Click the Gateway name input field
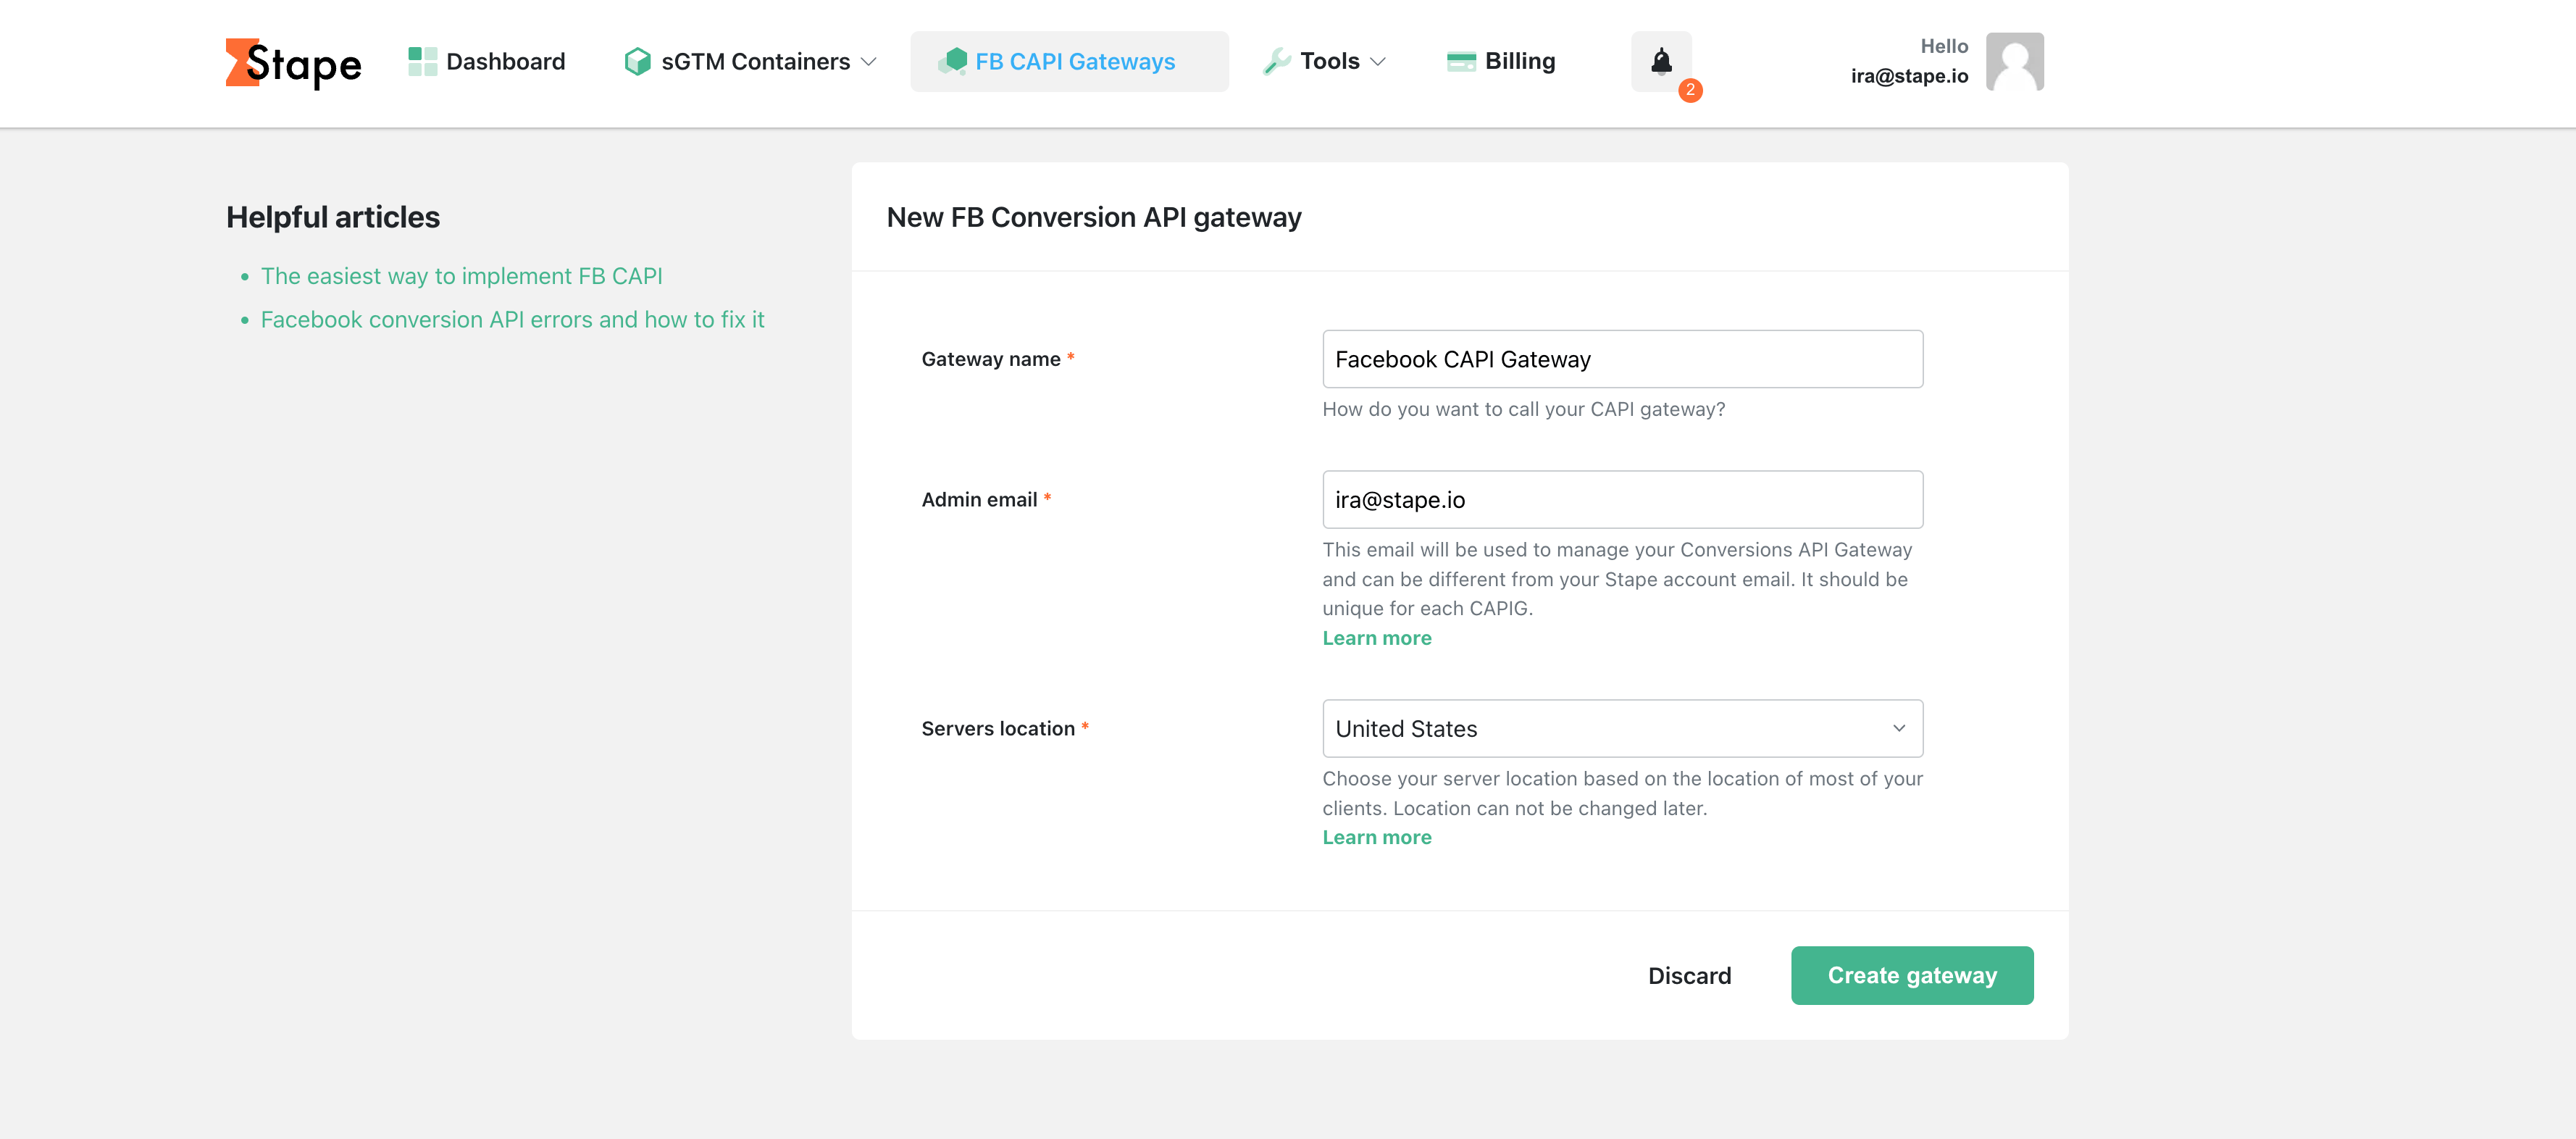Screen dimensions: 2576x1139 1621,359
